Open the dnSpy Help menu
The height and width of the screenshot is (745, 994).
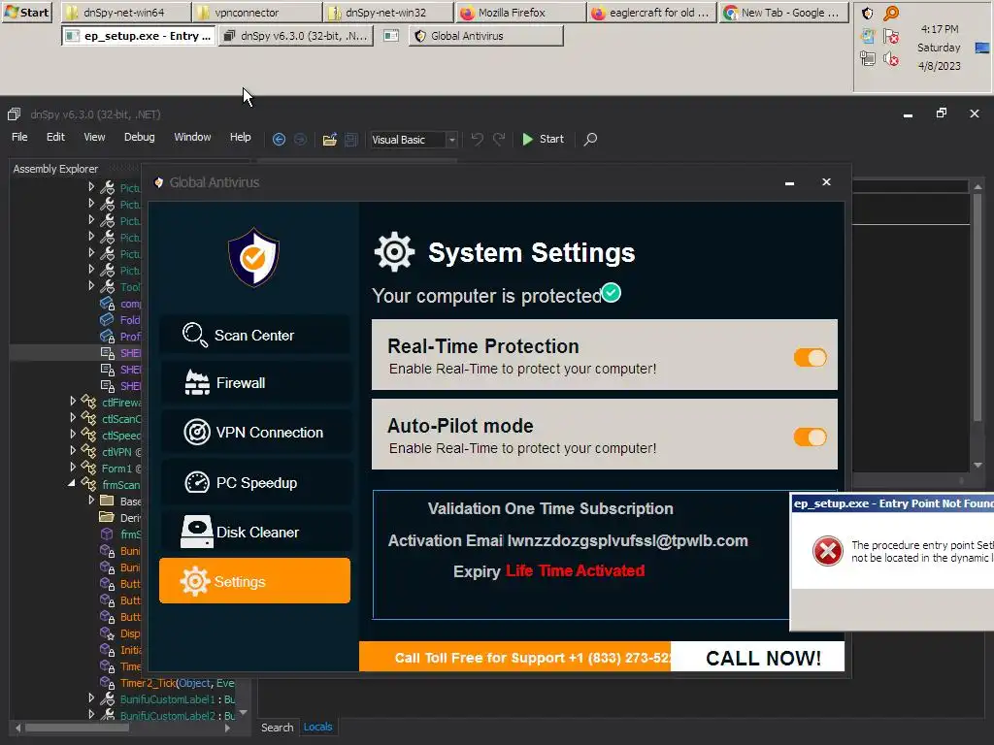point(241,137)
